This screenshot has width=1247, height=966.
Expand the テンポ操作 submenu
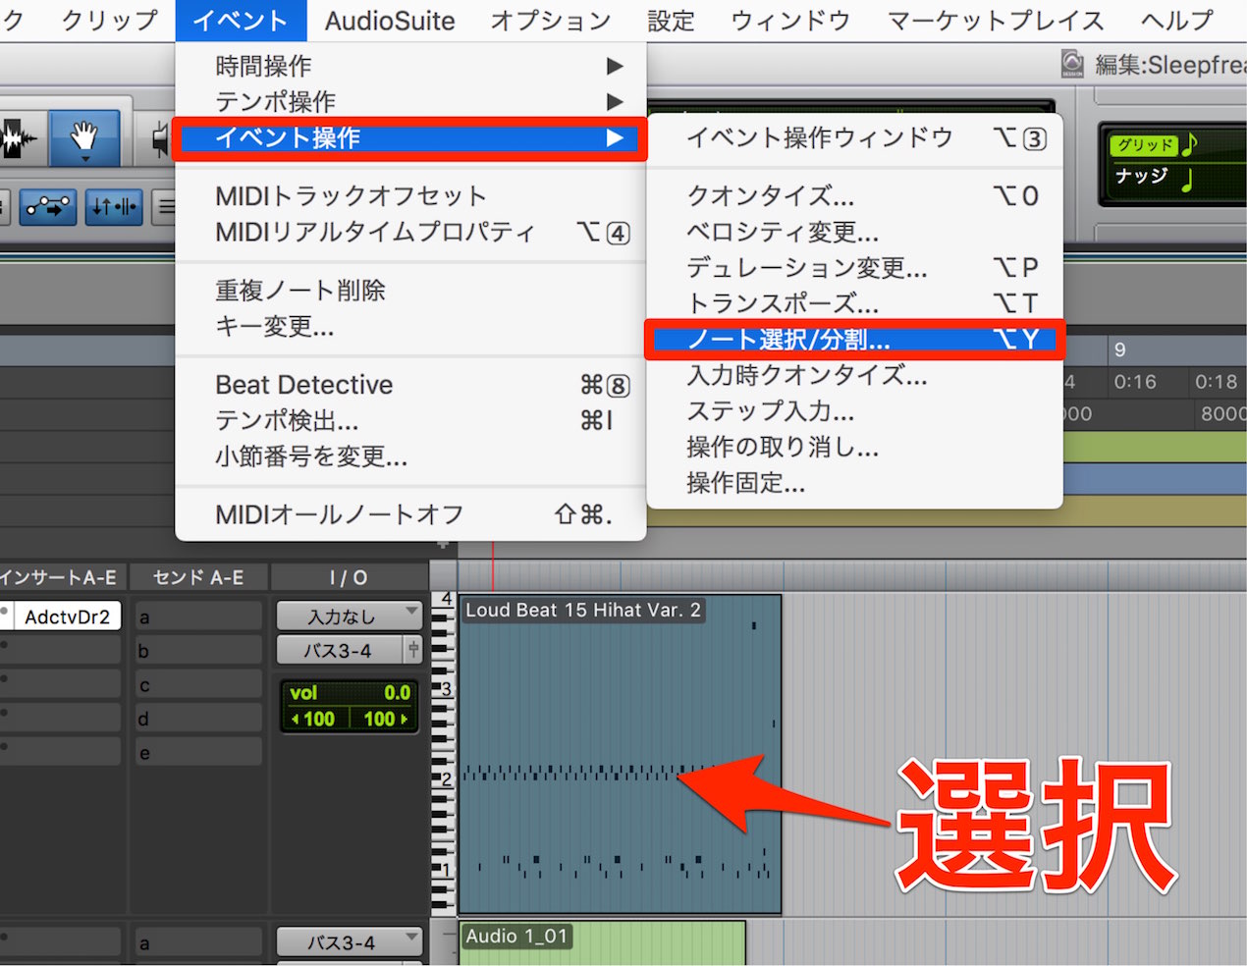click(x=410, y=101)
